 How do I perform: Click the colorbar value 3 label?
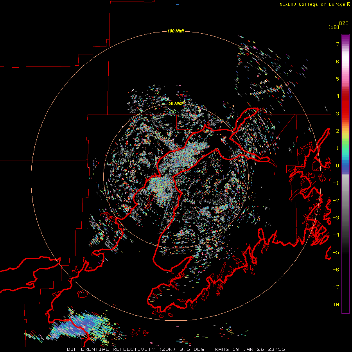(338, 113)
